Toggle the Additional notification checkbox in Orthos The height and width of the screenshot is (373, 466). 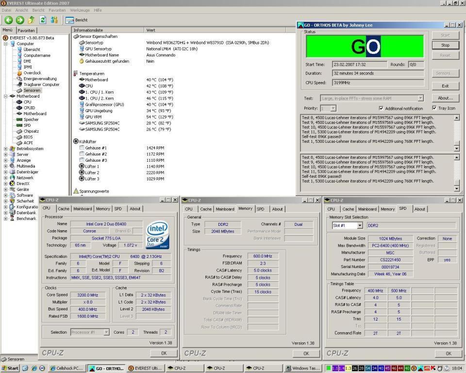coord(381,108)
